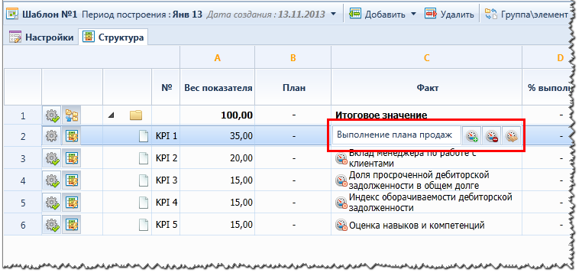Click the 20,00 weight cell
582x276 pixels.
coord(218,158)
